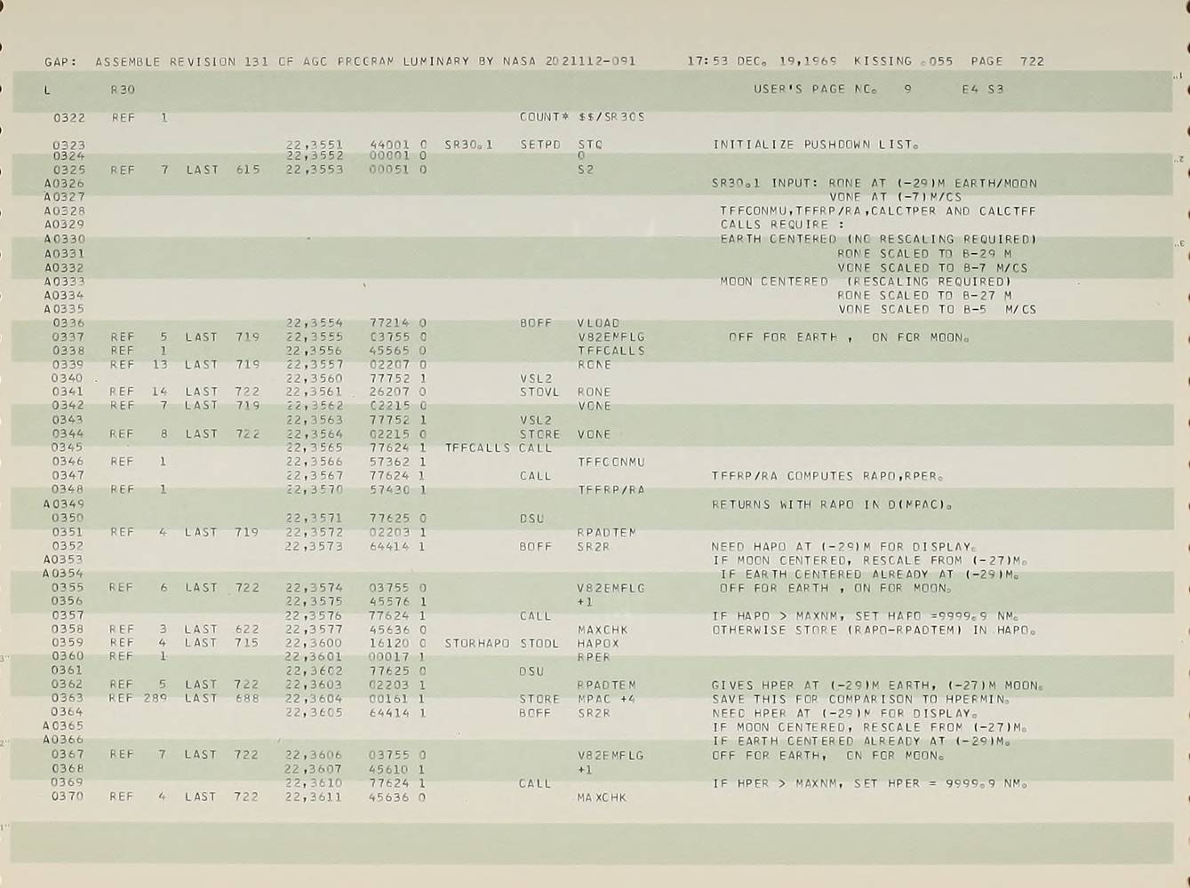Select the 'COUNT* $$/SR30S' directive

[582, 116]
